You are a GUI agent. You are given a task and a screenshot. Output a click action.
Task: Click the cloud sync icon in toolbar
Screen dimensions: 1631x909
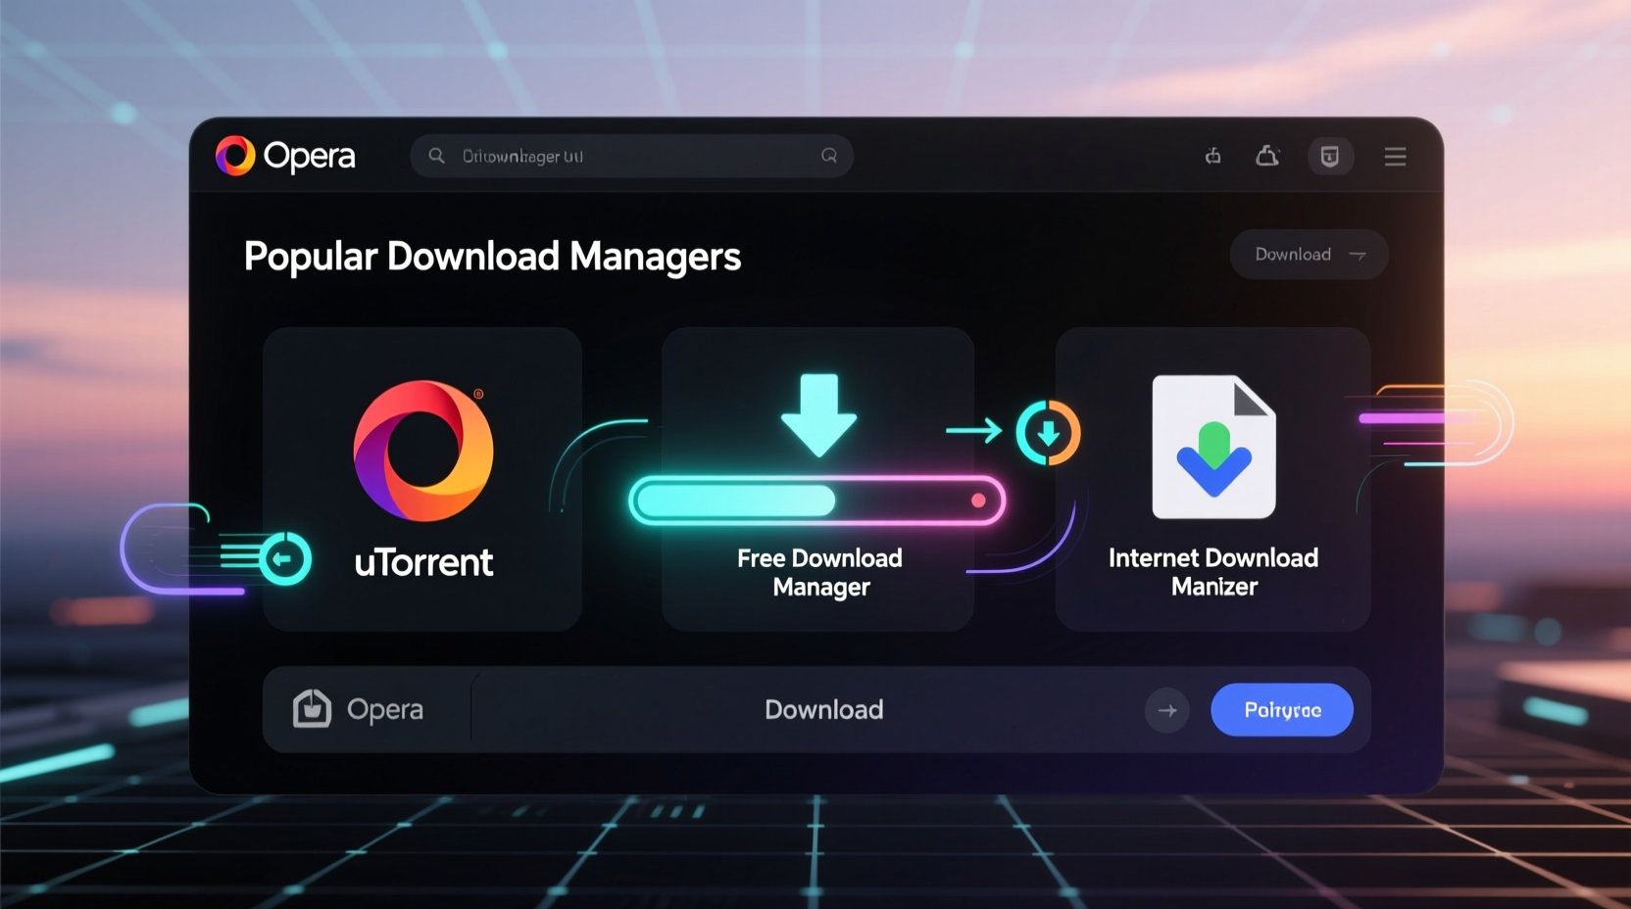(1267, 156)
